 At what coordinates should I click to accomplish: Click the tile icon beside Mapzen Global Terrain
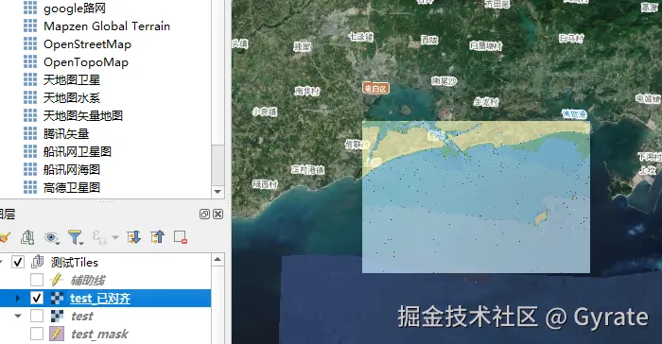[x=30, y=26]
